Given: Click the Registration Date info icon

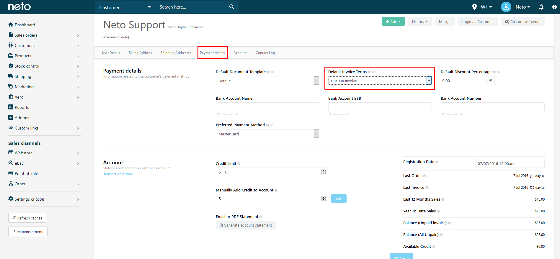Looking at the screenshot, I should [437, 162].
